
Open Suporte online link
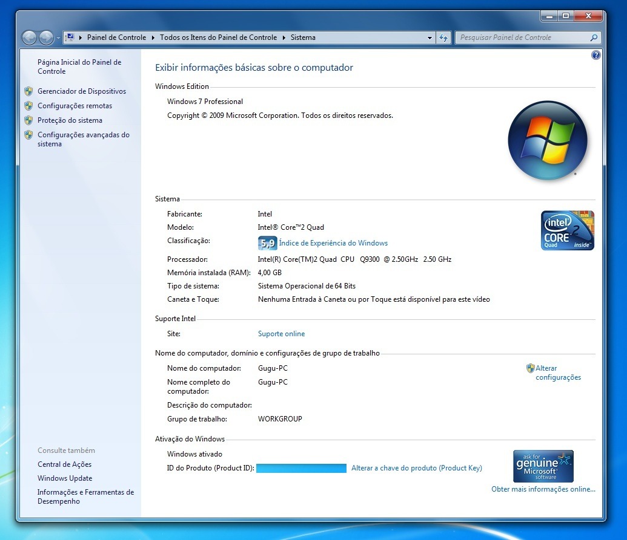click(x=281, y=334)
